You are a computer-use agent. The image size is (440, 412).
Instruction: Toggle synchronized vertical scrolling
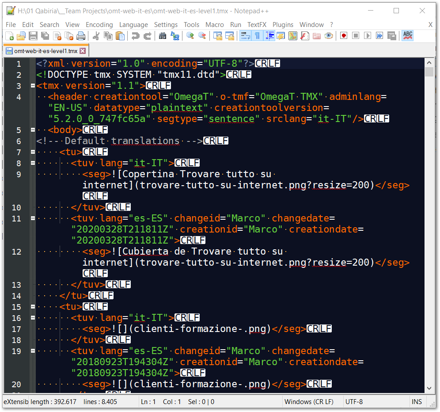[217, 36]
